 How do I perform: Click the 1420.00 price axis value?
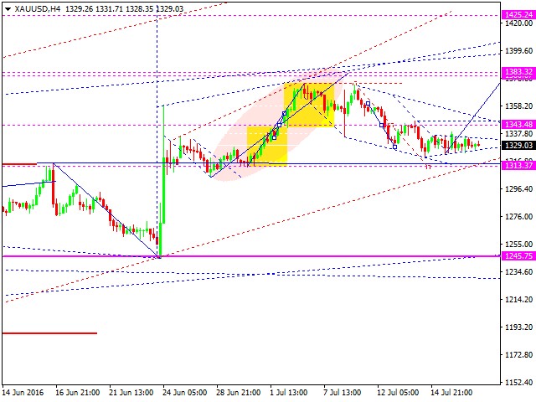518,23
